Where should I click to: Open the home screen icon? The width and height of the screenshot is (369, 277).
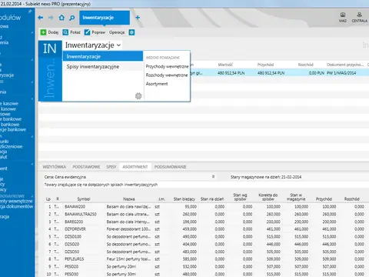[x=61, y=18]
